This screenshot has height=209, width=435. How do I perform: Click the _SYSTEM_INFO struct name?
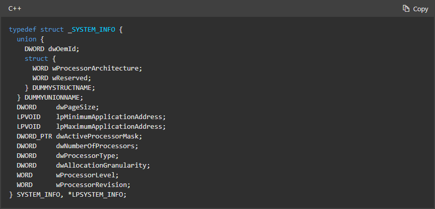(91, 30)
